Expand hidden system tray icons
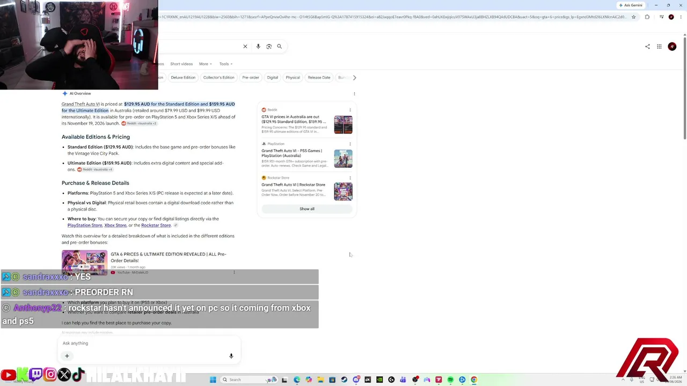The width and height of the screenshot is (687, 386). click(623, 380)
